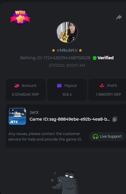Click the JetX game title
This screenshot has height=194, width=126.
[x=34, y=112]
